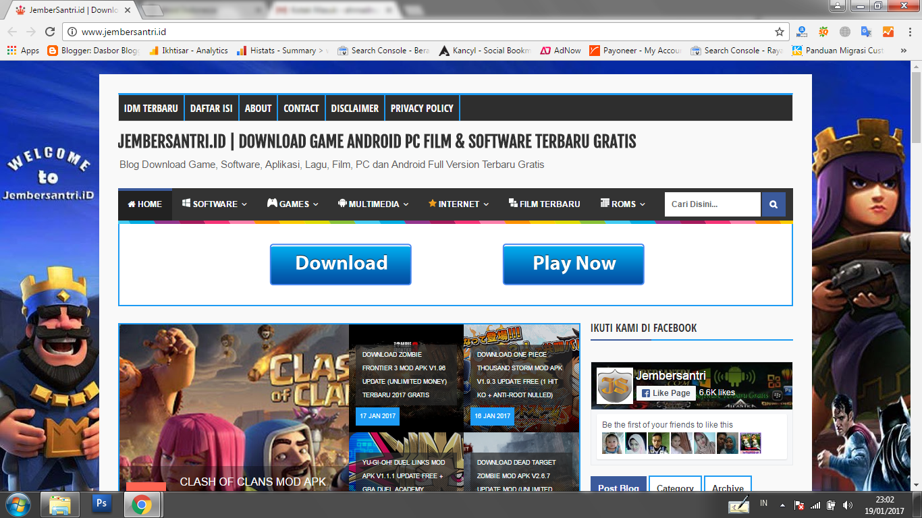Open the Payoneer - My Account bookmark
Image resolution: width=922 pixels, height=518 pixels.
pos(635,51)
